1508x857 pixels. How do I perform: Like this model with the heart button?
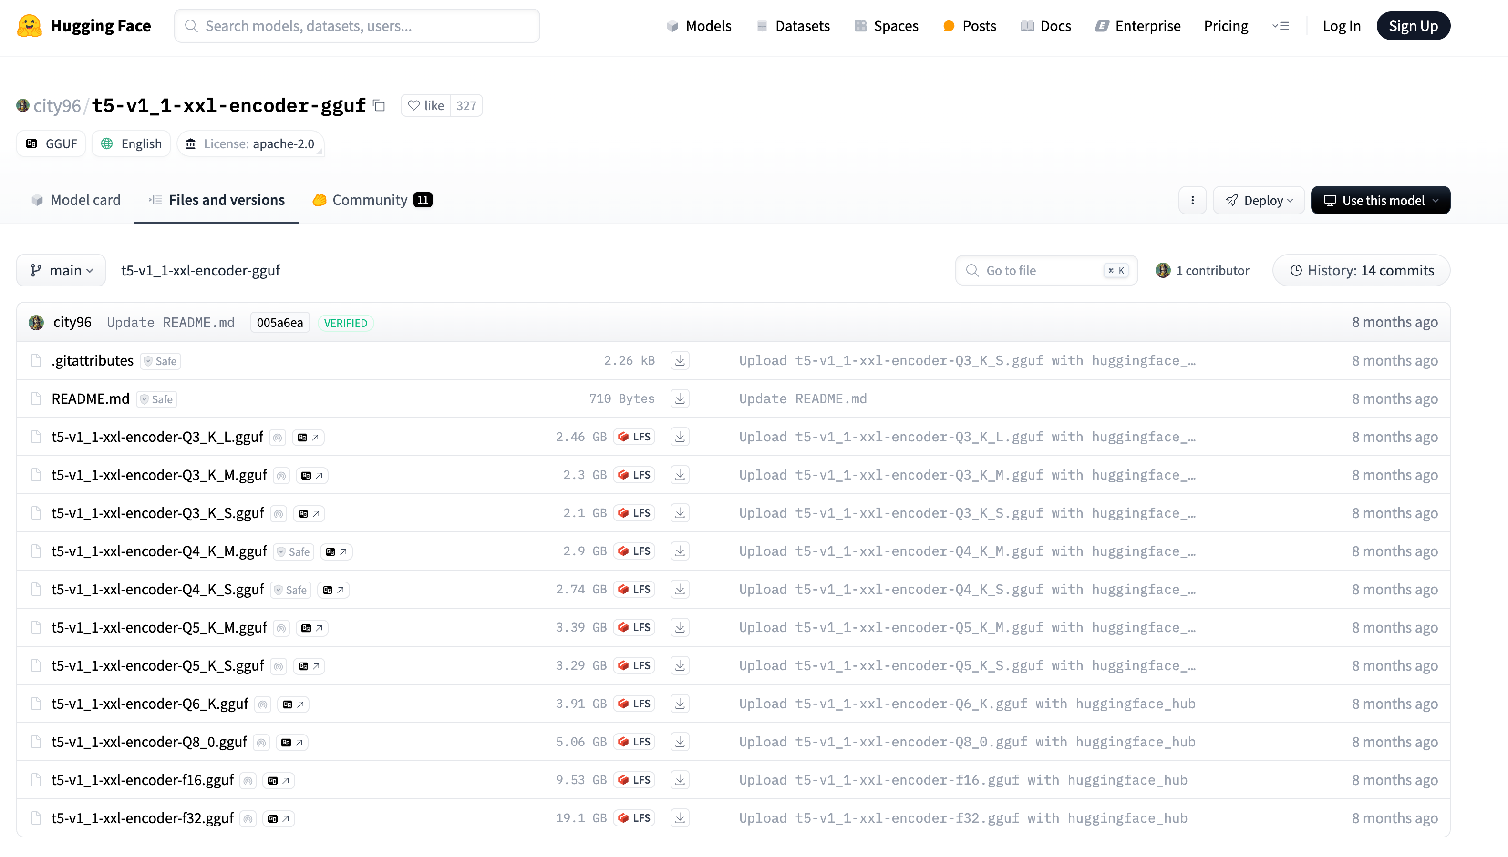tap(426, 105)
